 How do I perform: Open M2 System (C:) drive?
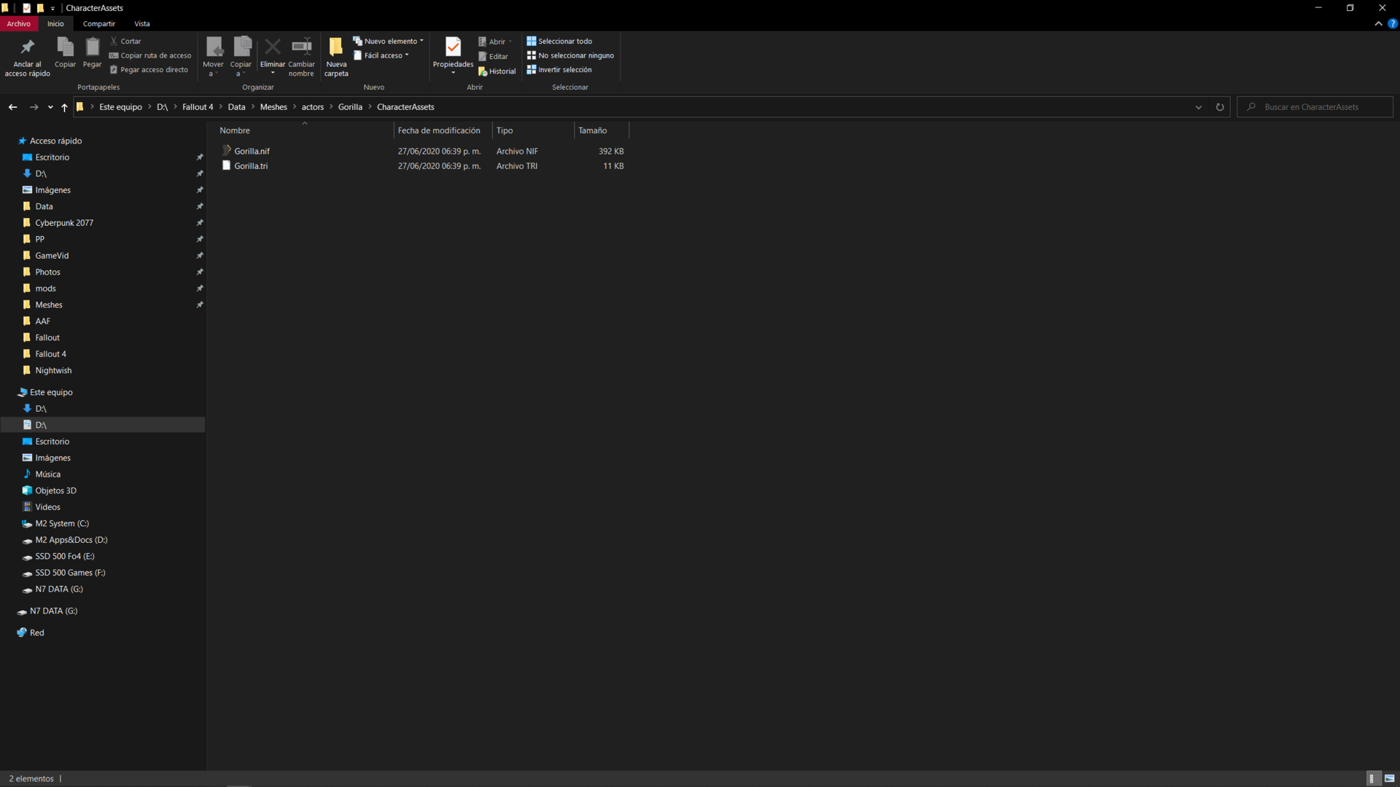pos(62,524)
